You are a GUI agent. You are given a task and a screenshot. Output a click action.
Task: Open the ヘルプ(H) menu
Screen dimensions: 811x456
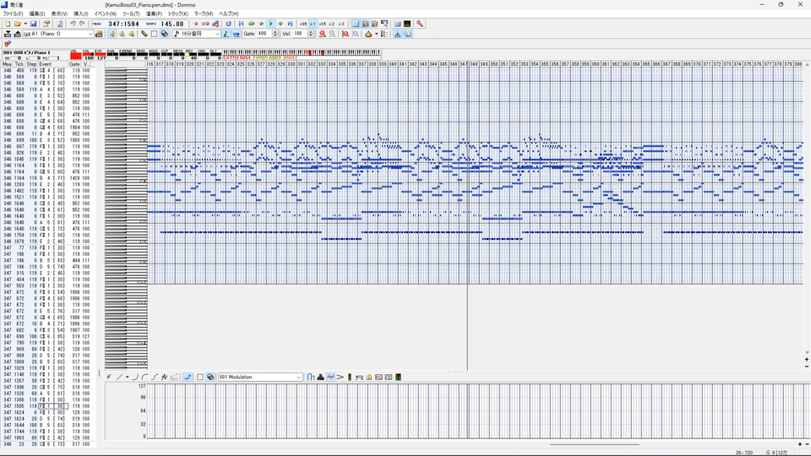[x=229, y=14]
